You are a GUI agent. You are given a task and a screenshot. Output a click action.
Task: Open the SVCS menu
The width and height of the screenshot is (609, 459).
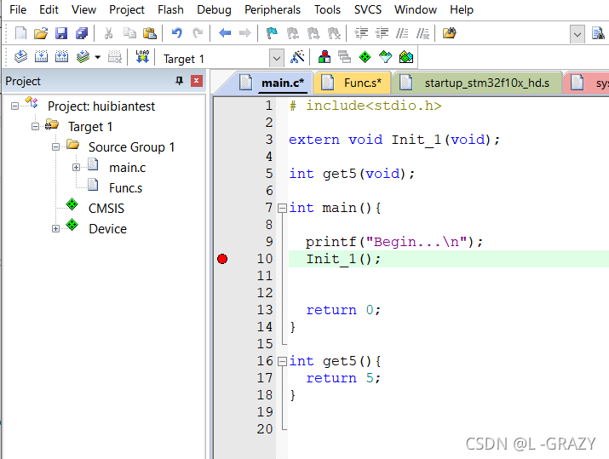click(367, 9)
